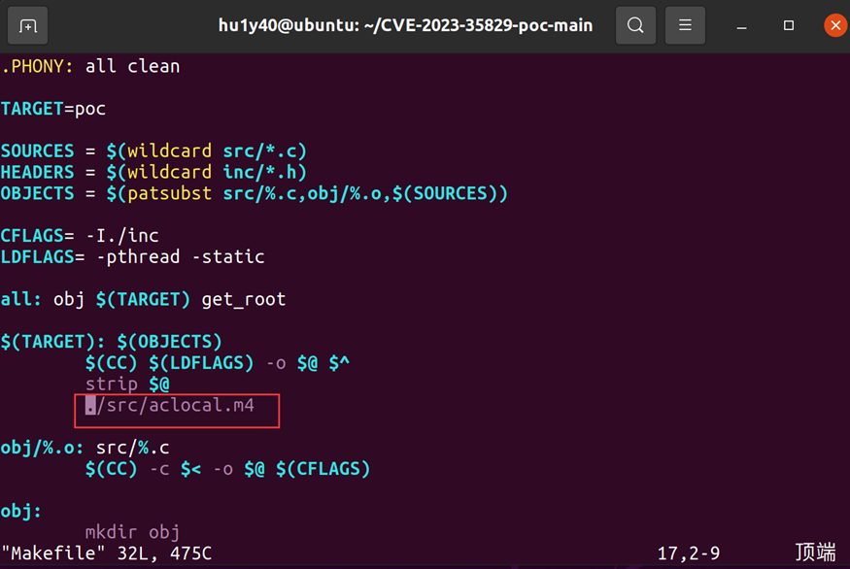Click the TARGET=poc line

(53, 109)
